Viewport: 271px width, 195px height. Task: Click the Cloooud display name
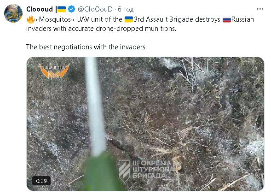pos(40,9)
